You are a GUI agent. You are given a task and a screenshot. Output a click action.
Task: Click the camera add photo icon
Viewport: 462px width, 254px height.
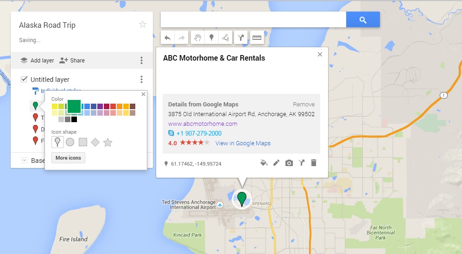pyautogui.click(x=289, y=163)
